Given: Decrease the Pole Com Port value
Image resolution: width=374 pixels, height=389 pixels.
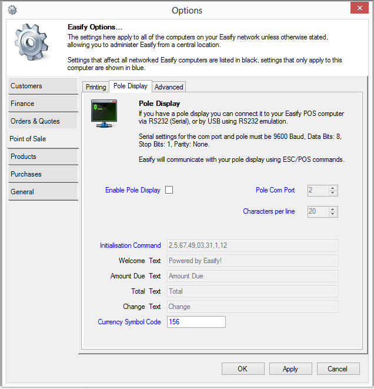Looking at the screenshot, I should (x=333, y=193).
